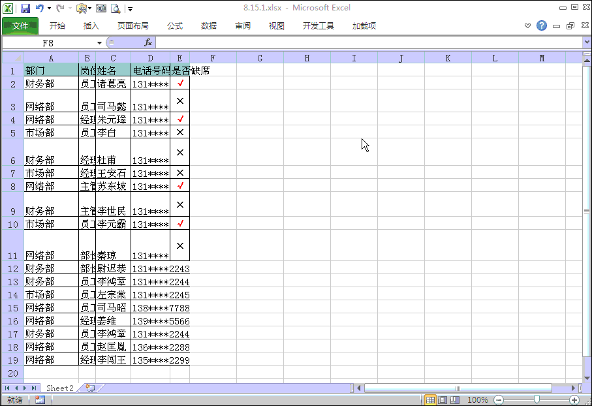This screenshot has width=592, height=406.
Task: Click the insert function fx icon
Action: pos(148,42)
